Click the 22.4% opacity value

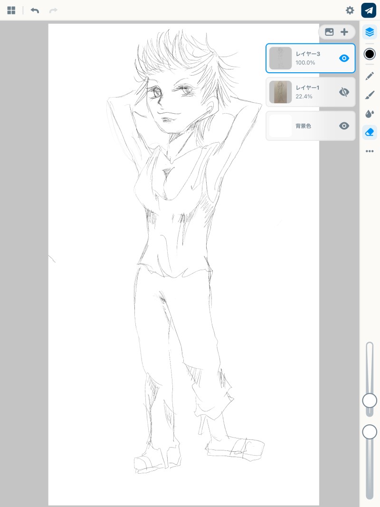[x=304, y=97]
